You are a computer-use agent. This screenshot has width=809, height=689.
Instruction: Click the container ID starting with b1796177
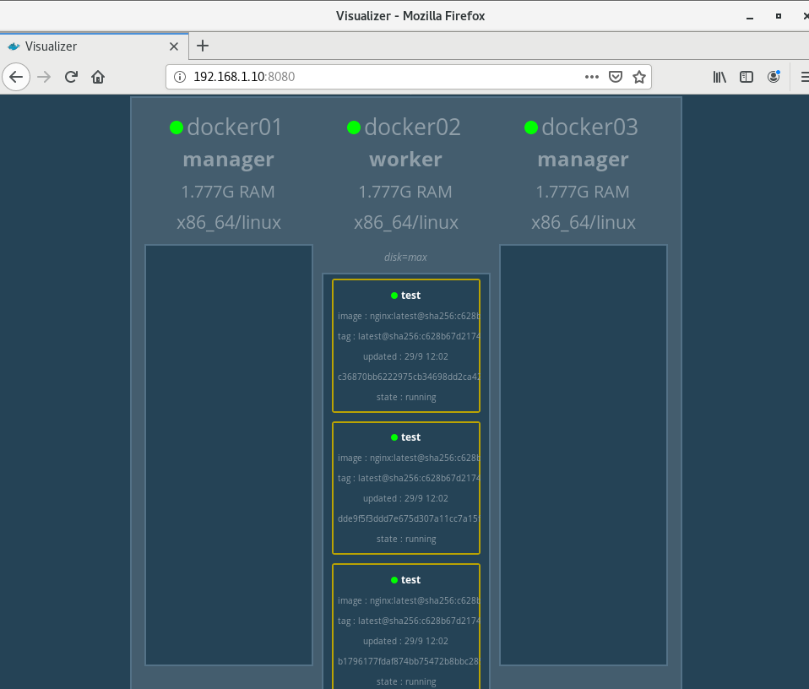[x=408, y=661]
